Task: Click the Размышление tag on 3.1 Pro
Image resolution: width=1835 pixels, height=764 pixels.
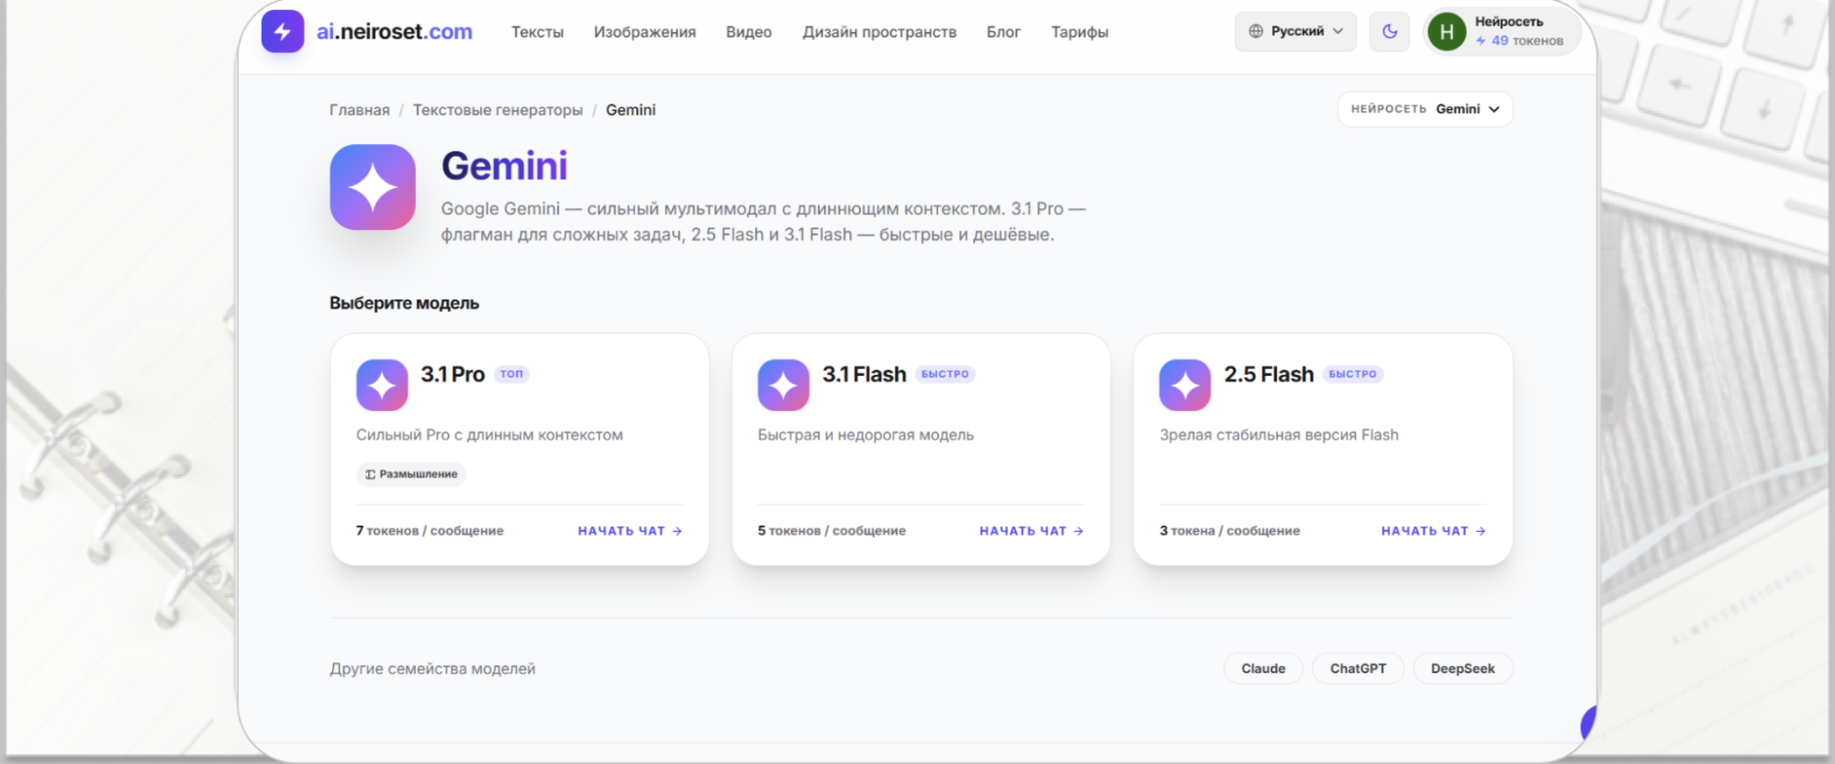Action: (x=411, y=474)
